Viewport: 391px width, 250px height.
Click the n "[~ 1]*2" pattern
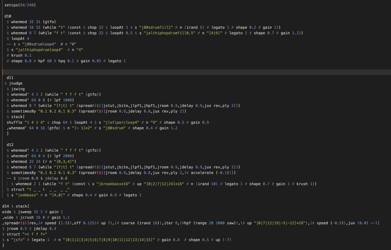[x=82, y=128]
